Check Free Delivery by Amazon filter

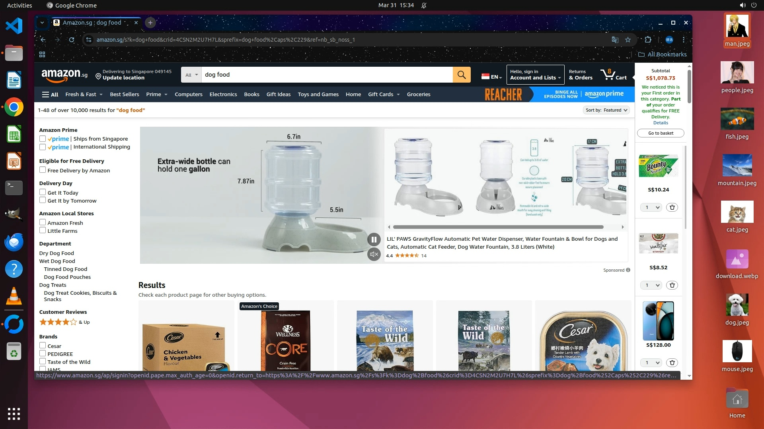43,170
